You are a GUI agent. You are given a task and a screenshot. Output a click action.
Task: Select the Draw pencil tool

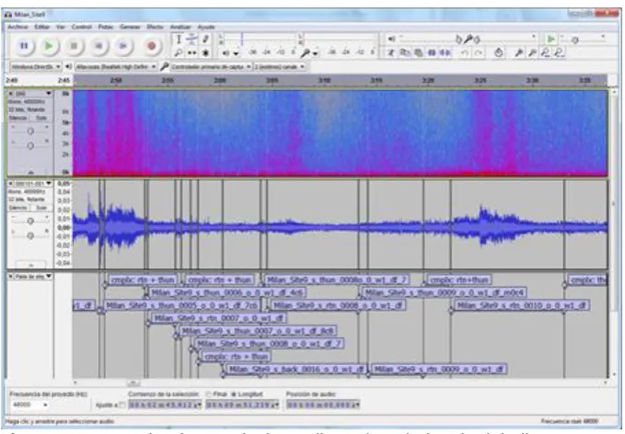205,40
